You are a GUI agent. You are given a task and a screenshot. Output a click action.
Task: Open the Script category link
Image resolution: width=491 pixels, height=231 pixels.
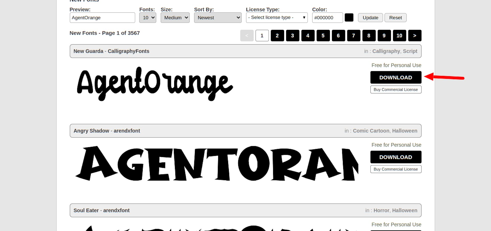(x=410, y=51)
